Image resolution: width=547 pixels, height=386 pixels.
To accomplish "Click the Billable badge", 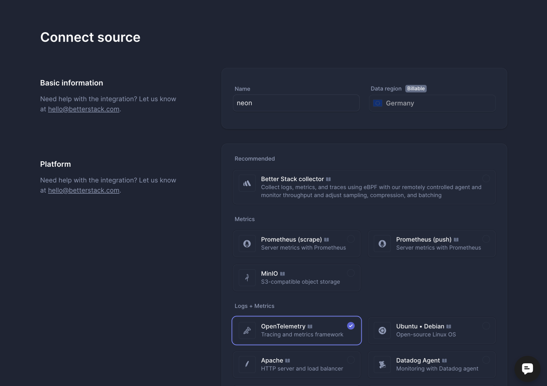I will coord(415,89).
